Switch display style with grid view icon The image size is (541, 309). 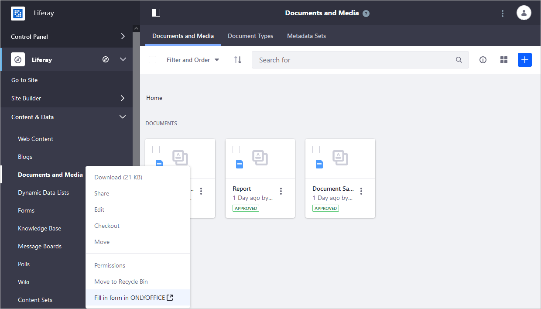point(504,60)
